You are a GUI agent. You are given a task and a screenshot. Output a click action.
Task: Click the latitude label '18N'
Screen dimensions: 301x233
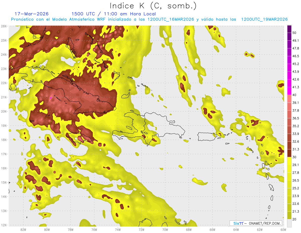pos(4,140)
